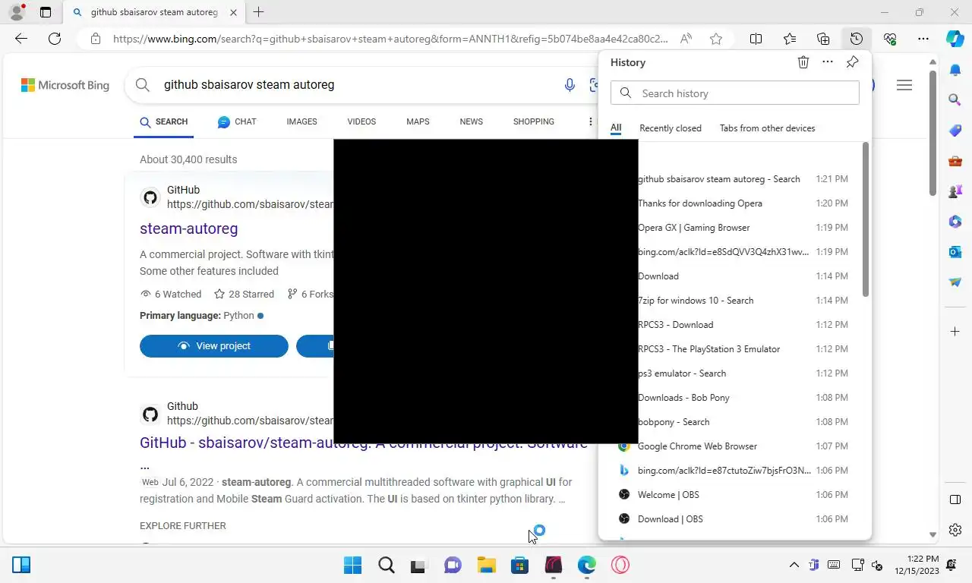Go back to previous page
The height and width of the screenshot is (583, 972).
coord(21,39)
